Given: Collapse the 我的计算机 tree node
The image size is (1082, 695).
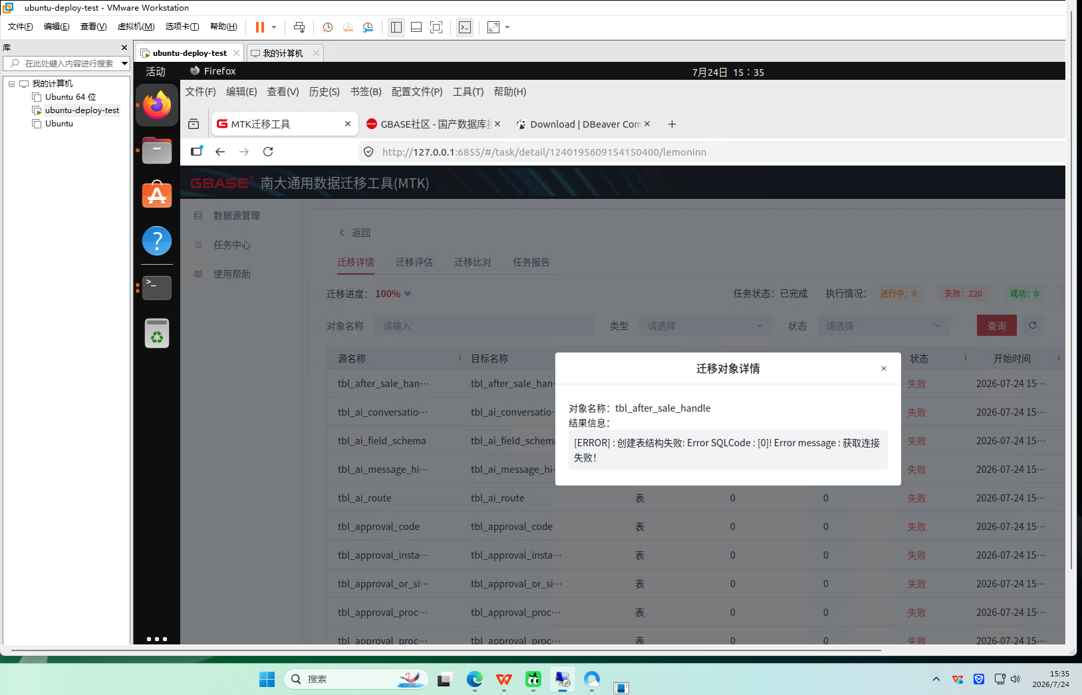Looking at the screenshot, I should pos(11,84).
